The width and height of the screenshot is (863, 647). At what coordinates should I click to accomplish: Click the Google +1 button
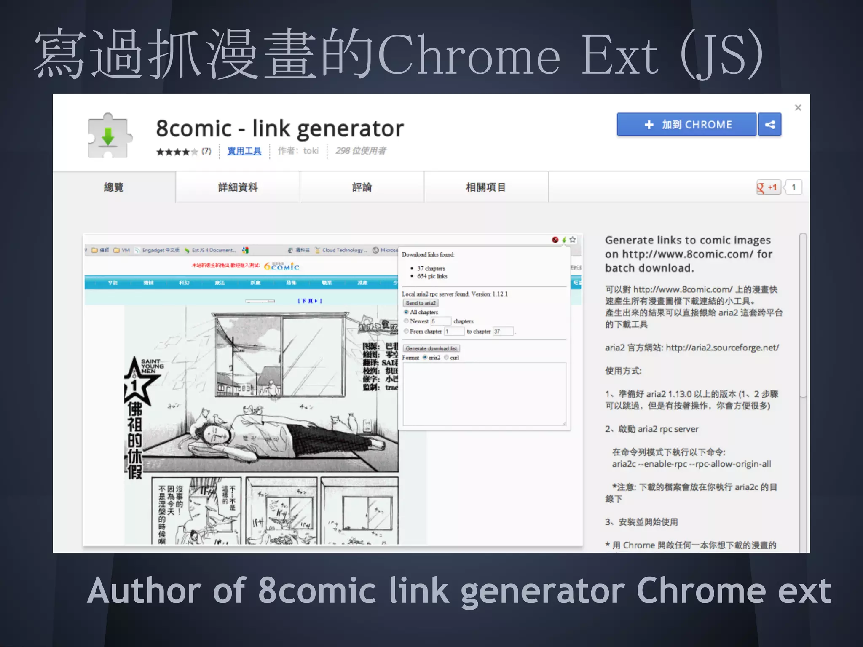coord(768,187)
